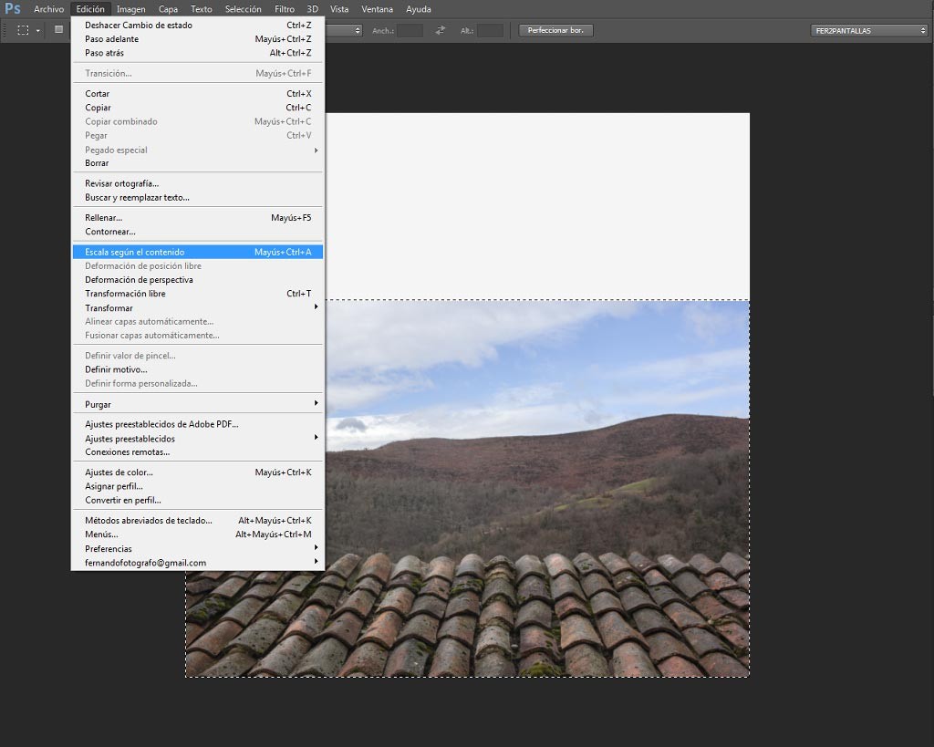
Task: Select the Copiar (Ctrl+C) entry
Action: [198, 108]
